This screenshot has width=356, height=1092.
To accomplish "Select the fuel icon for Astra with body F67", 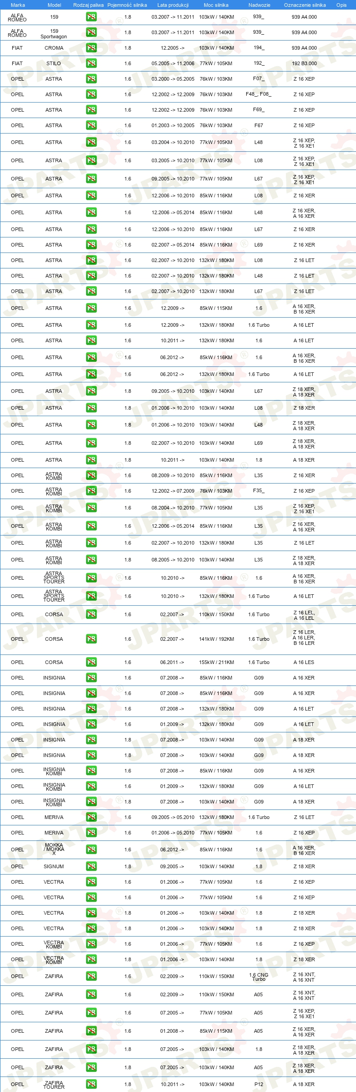I will (x=91, y=125).
